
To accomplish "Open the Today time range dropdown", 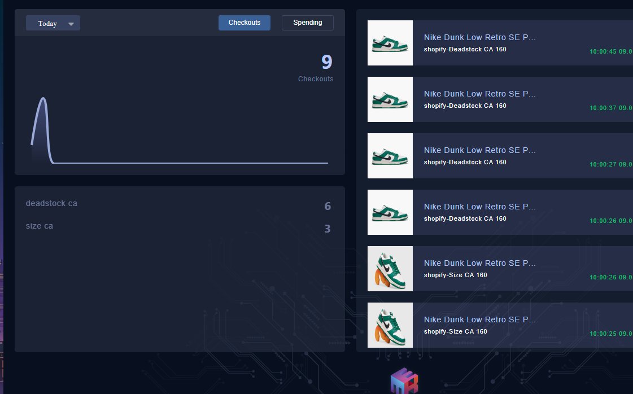I will pyautogui.click(x=53, y=23).
